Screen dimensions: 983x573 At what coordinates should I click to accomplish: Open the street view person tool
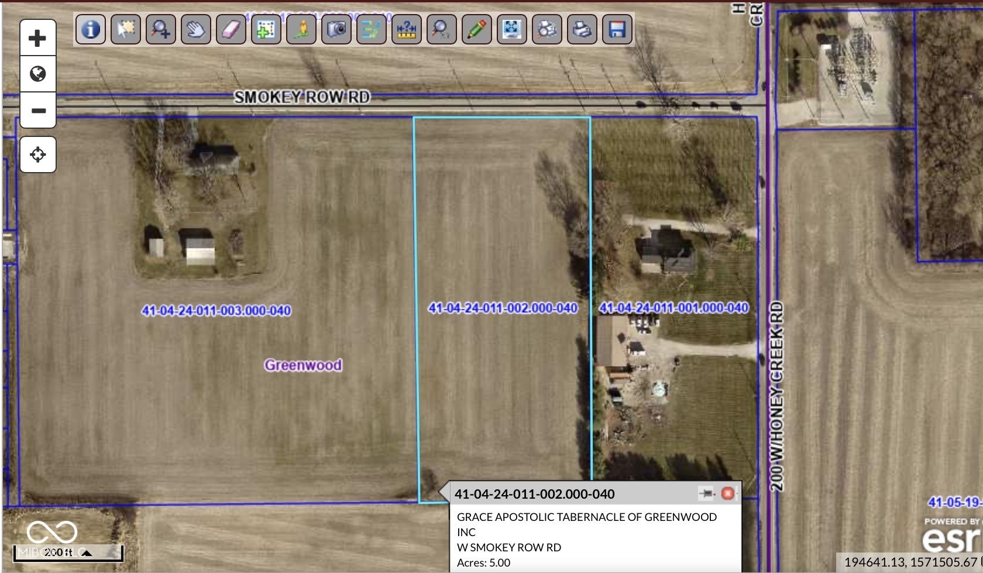pyautogui.click(x=301, y=29)
